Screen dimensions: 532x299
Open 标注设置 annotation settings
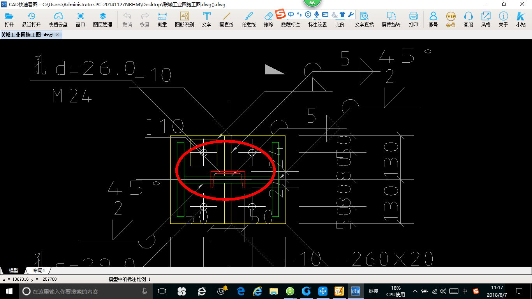coord(317,24)
